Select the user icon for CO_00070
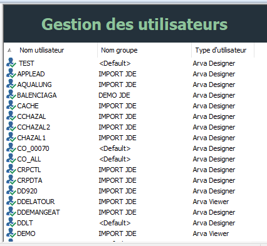The image size is (267, 246). [x=11, y=148]
